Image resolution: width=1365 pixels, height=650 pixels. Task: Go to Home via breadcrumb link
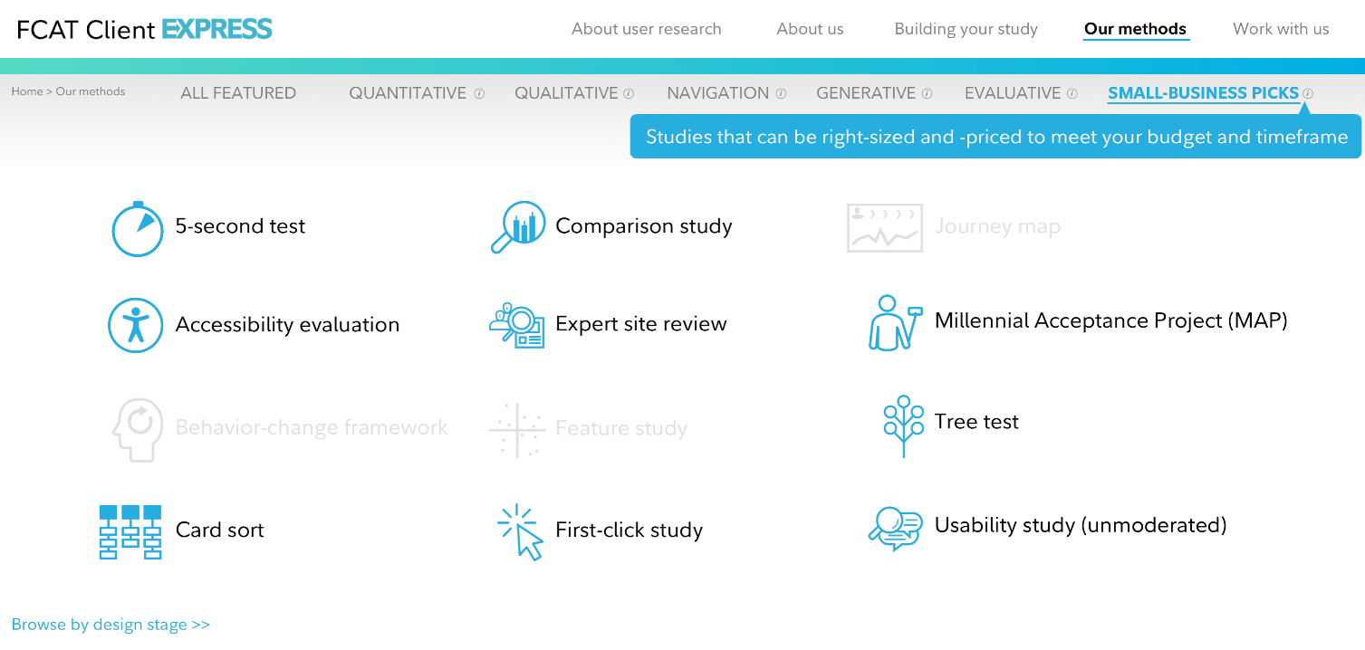[x=27, y=91]
